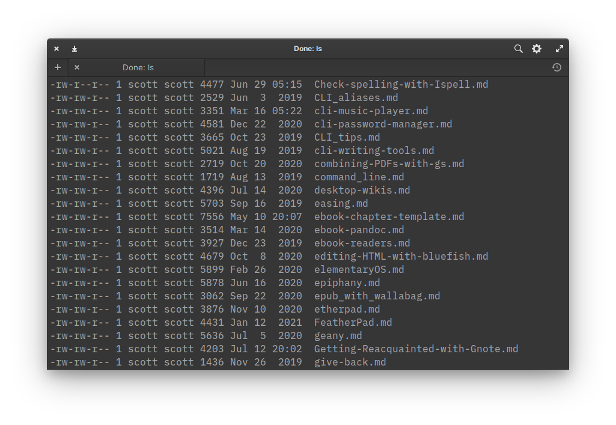Open session history via the clock icon
The width and height of the screenshot is (616, 425).
pyautogui.click(x=556, y=67)
